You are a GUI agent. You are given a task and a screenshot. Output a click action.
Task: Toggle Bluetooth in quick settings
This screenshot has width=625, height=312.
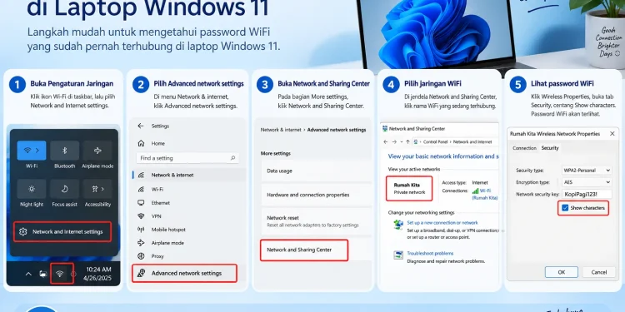64,151
